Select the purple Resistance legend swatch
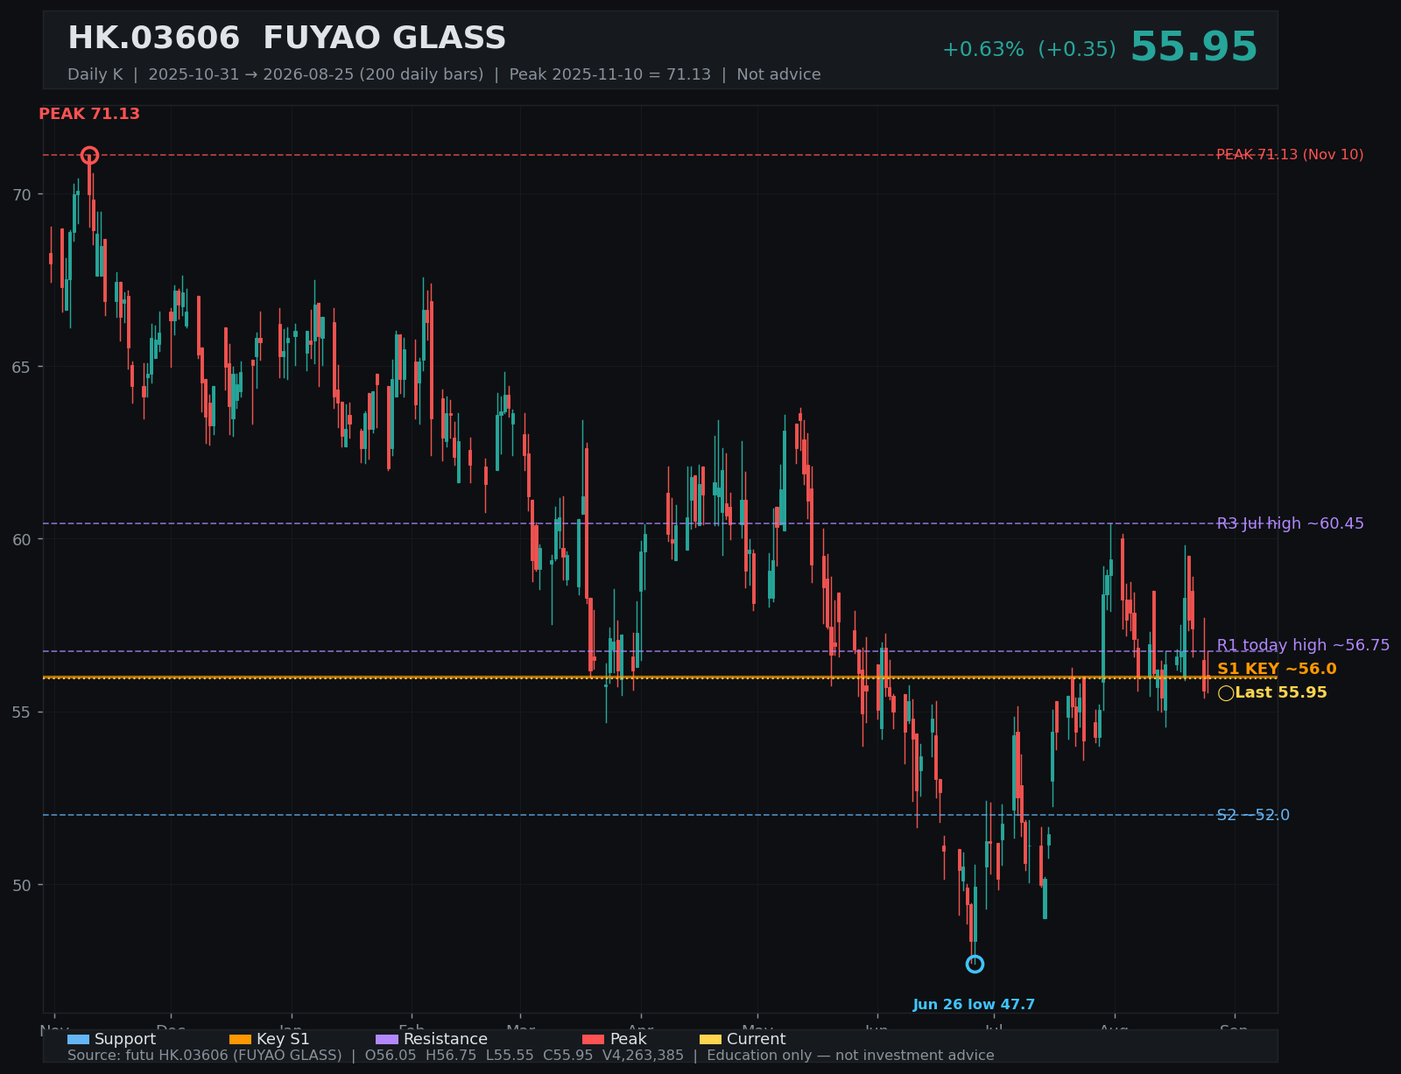1401x1074 pixels. point(387,1040)
